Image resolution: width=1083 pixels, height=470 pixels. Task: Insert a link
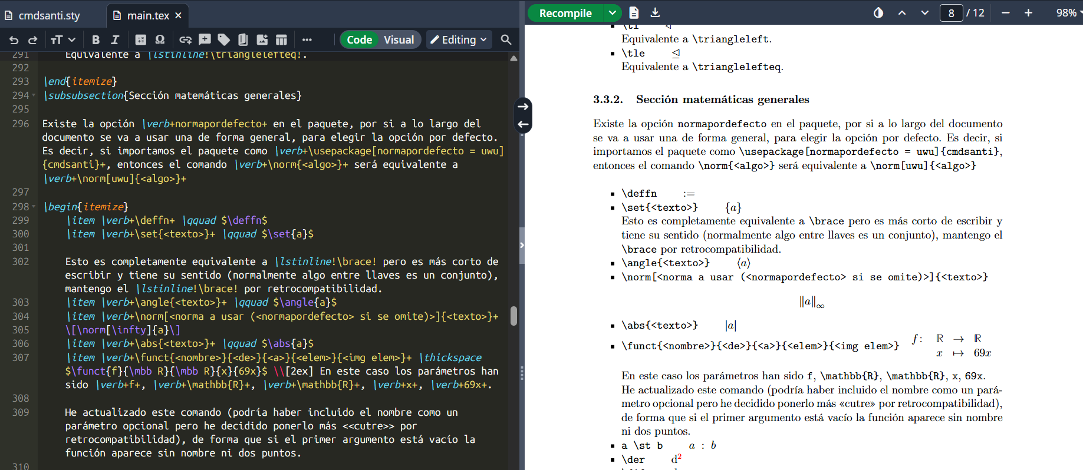pyautogui.click(x=186, y=40)
